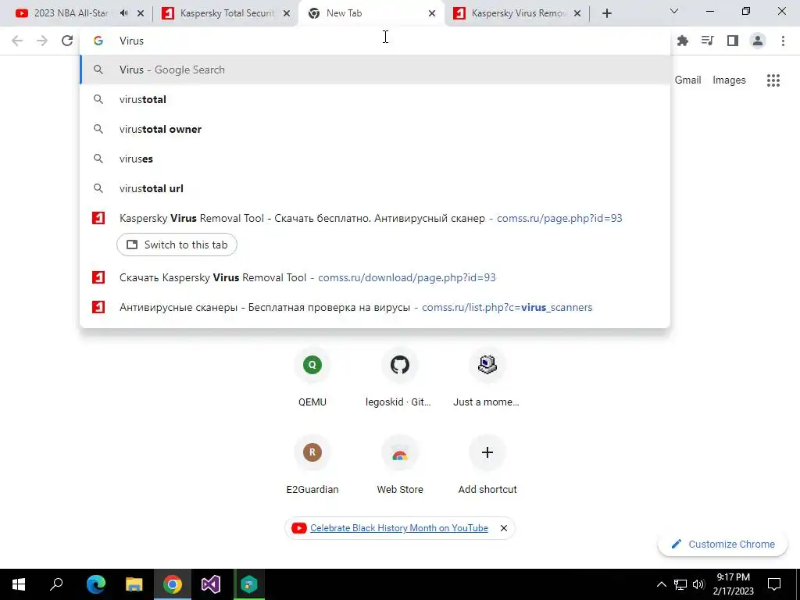Select the virustotal owner suggestion

pyautogui.click(x=375, y=129)
